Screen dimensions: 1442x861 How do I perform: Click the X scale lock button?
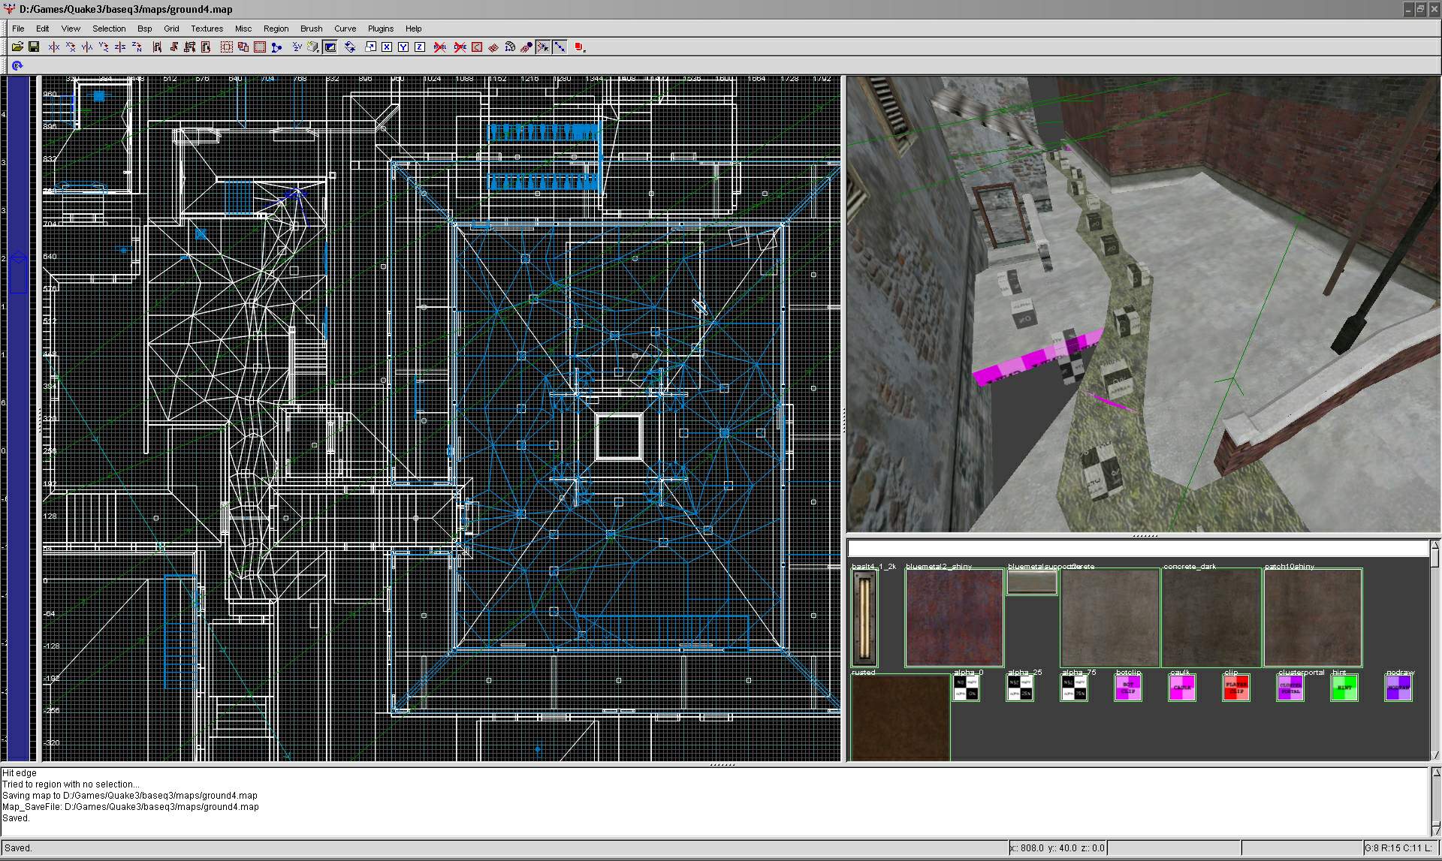(x=387, y=47)
